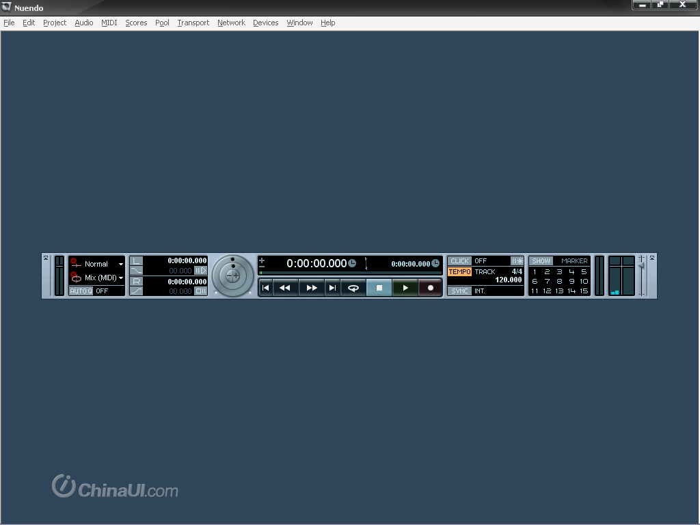Image resolution: width=700 pixels, height=525 pixels.
Task: Go to project end button
Action: (332, 288)
